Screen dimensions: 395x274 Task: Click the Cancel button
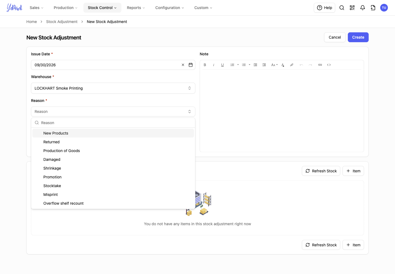[335, 37]
